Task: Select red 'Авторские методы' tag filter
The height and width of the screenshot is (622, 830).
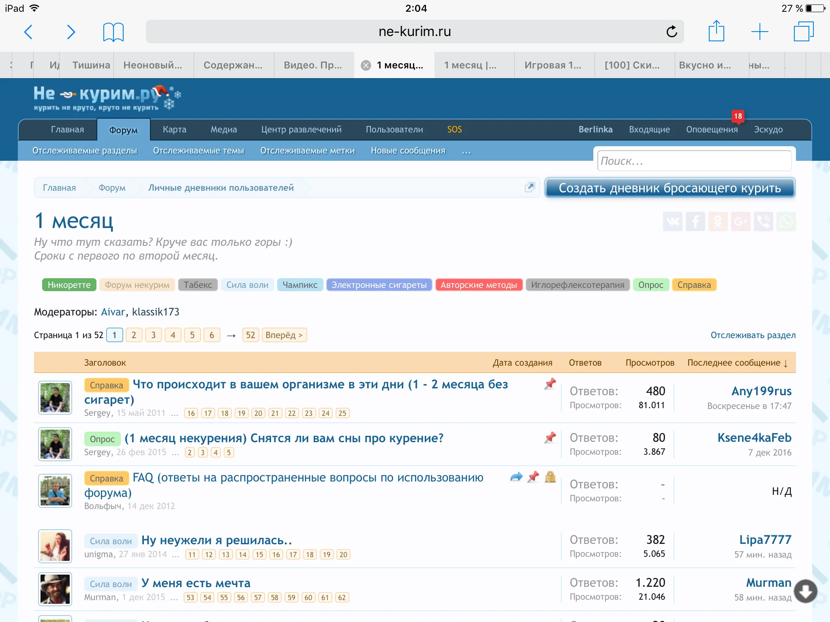Action: pyautogui.click(x=479, y=285)
